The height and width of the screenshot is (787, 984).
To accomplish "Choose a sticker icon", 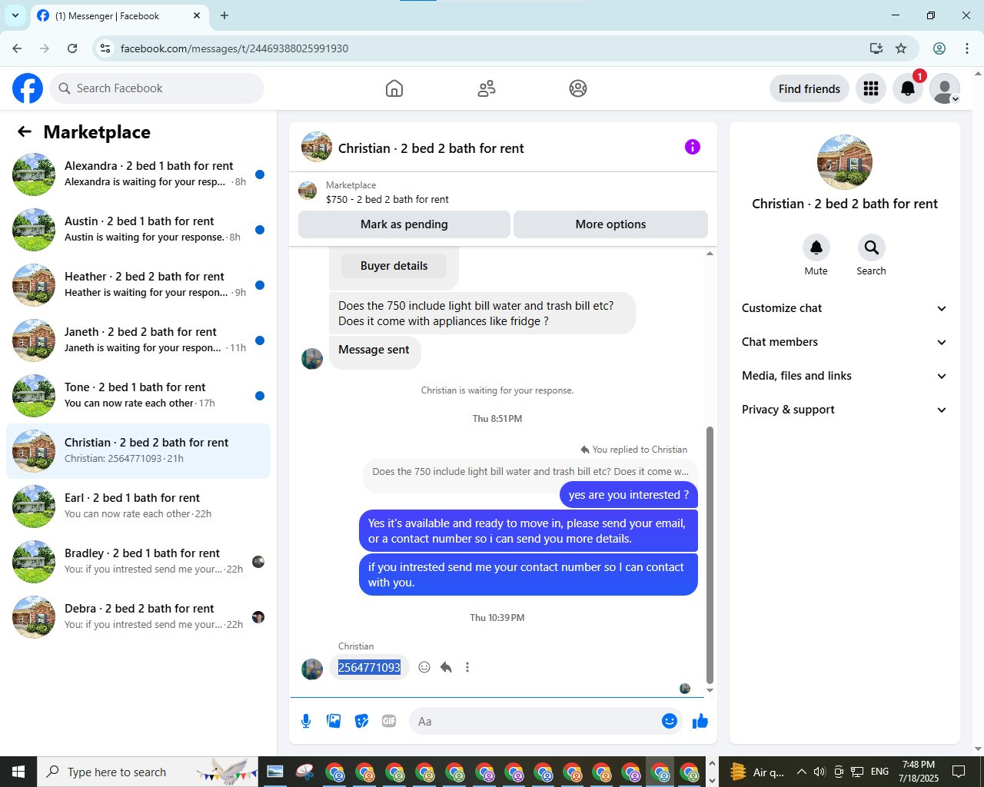I will pos(361,721).
